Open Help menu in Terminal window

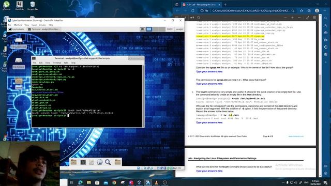click(73, 63)
